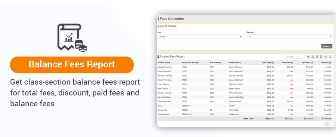336x137 pixels.
Task: Sort by Admission Number column header
Action: pyautogui.click(x=190, y=63)
